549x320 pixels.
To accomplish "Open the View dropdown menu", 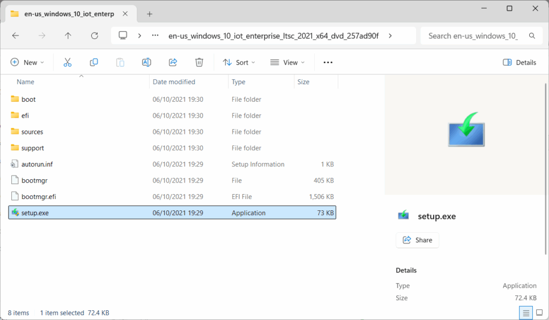I will pyautogui.click(x=287, y=63).
